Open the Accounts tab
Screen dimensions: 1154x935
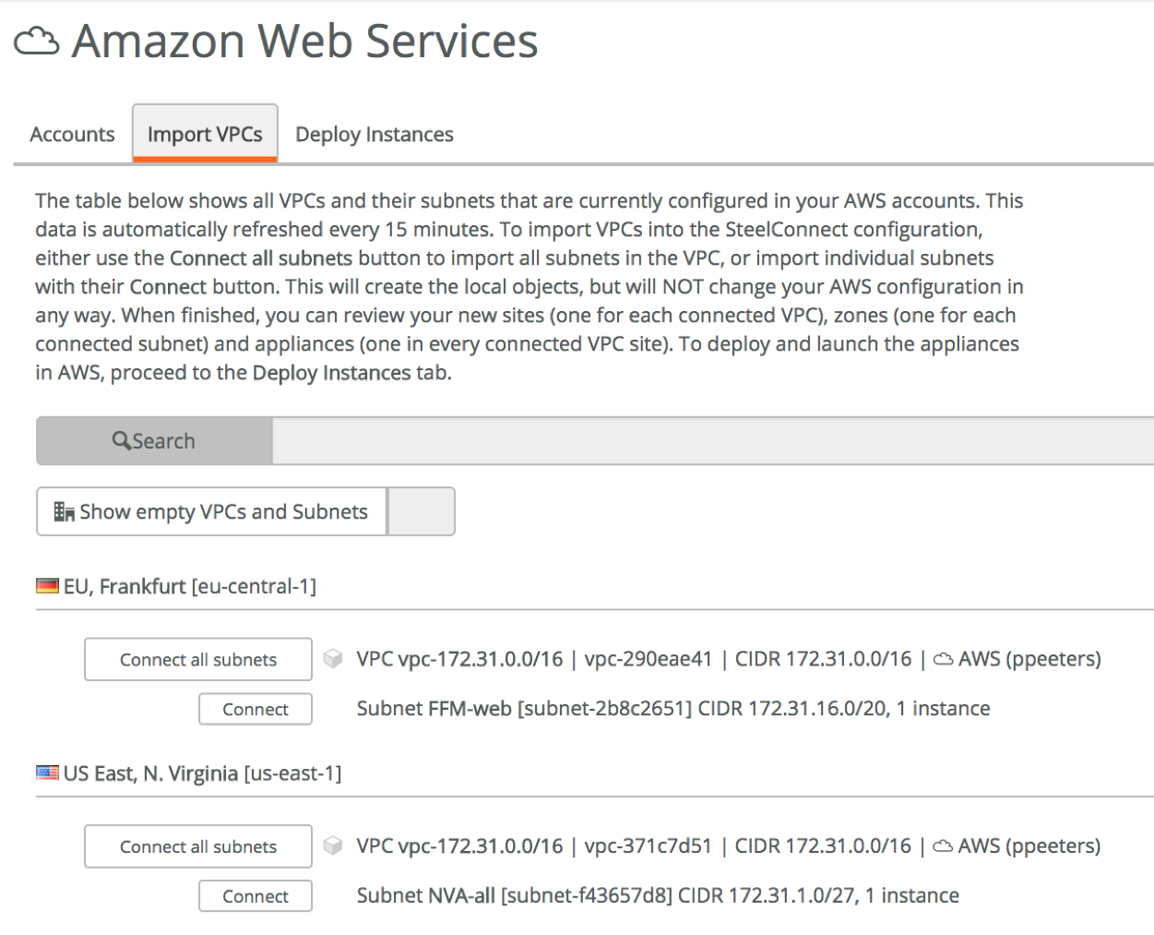72,135
